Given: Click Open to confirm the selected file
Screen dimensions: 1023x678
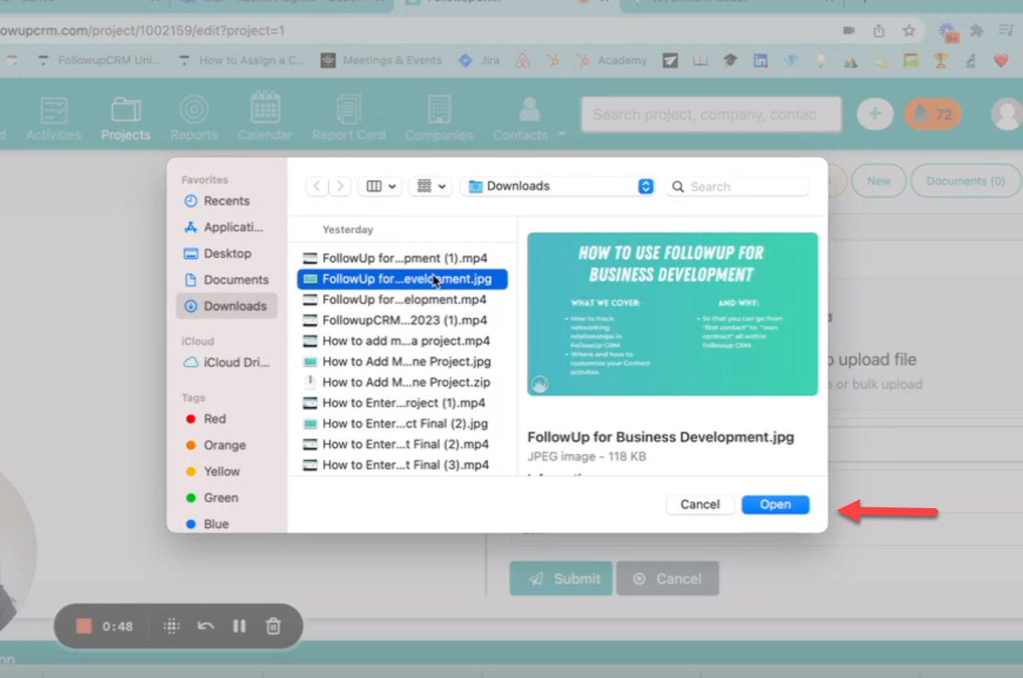Looking at the screenshot, I should click(x=775, y=504).
